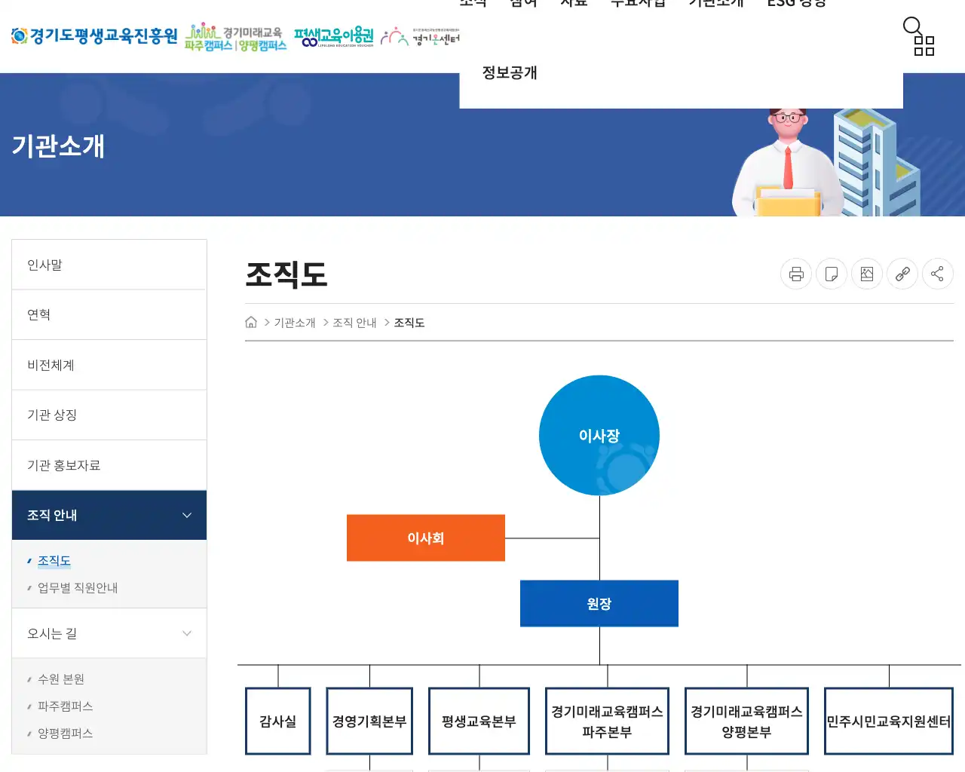Click 조직 안내 in breadcrumb

(354, 323)
